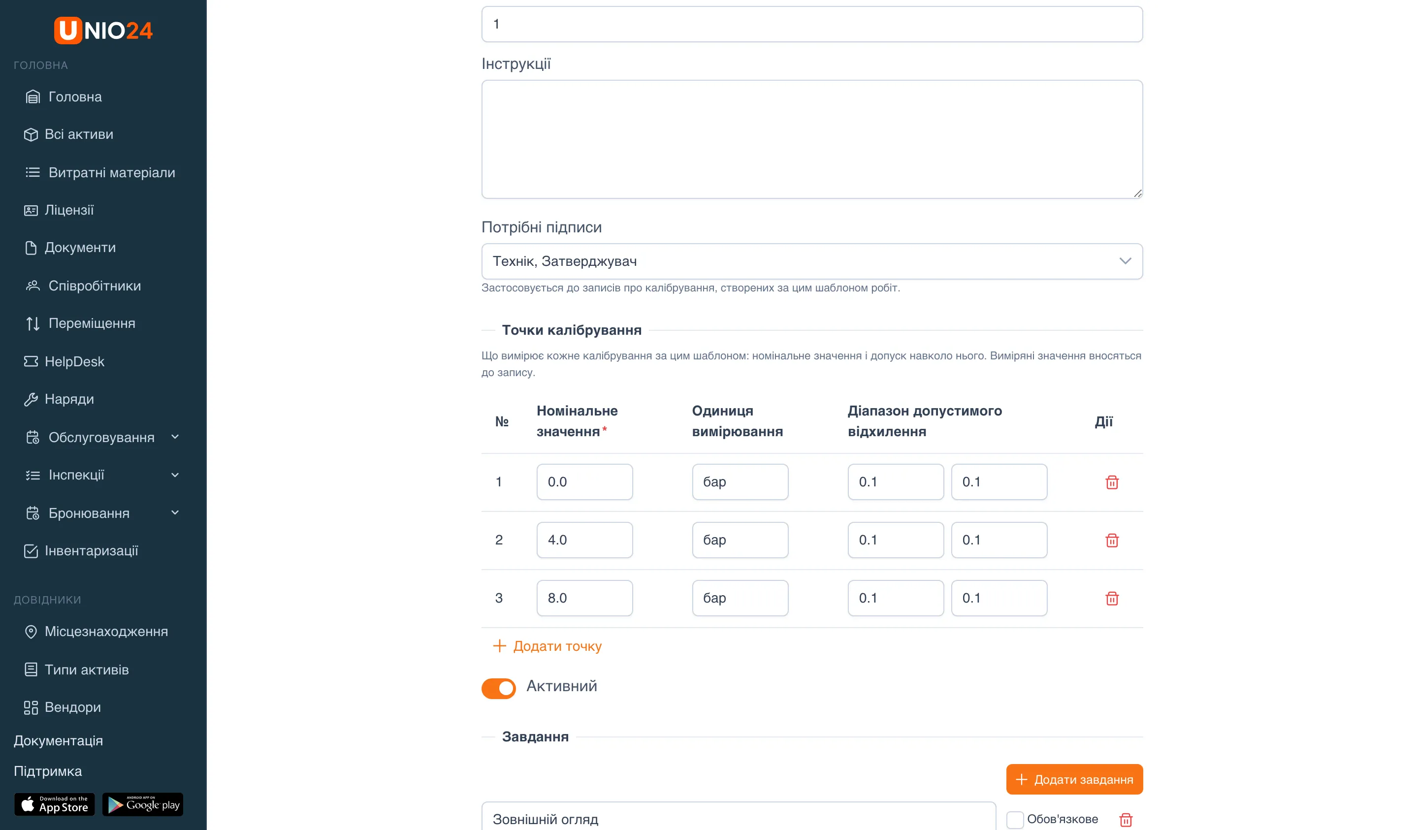Go to Всі активи
Image resolution: width=1418 pixels, height=830 pixels.
pos(68,134)
